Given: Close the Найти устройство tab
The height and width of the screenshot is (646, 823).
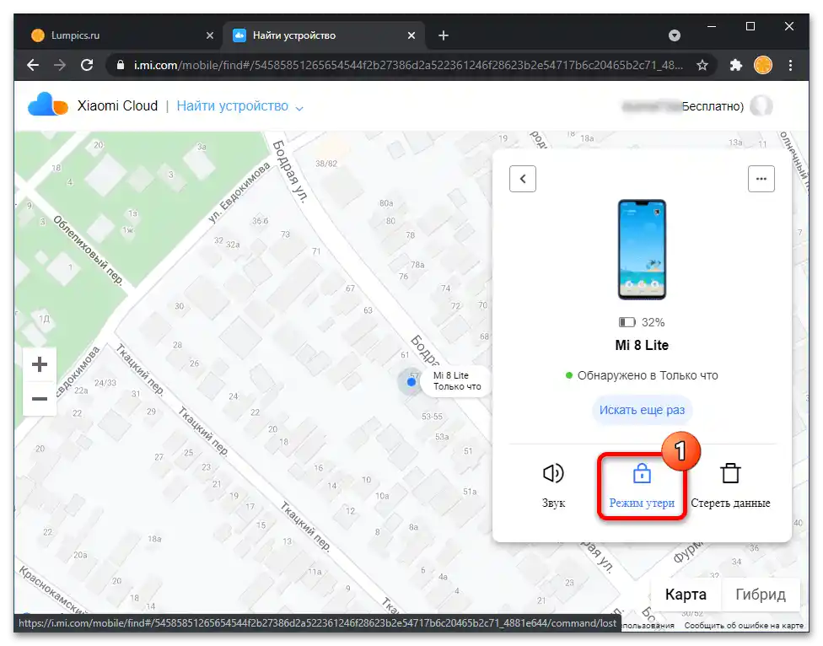Looking at the screenshot, I should 411,35.
